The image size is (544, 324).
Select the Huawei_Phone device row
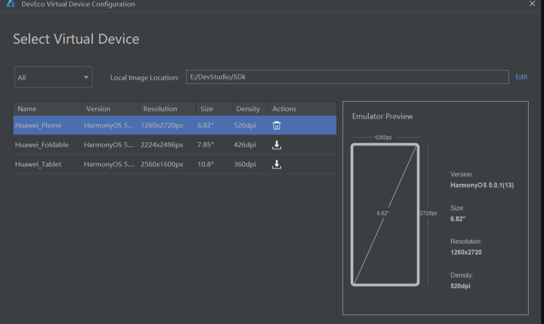click(x=175, y=125)
